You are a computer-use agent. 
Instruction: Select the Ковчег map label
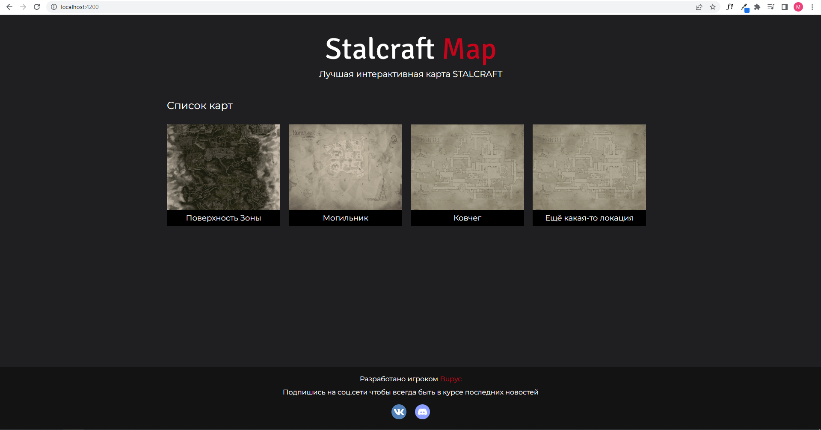tap(467, 218)
